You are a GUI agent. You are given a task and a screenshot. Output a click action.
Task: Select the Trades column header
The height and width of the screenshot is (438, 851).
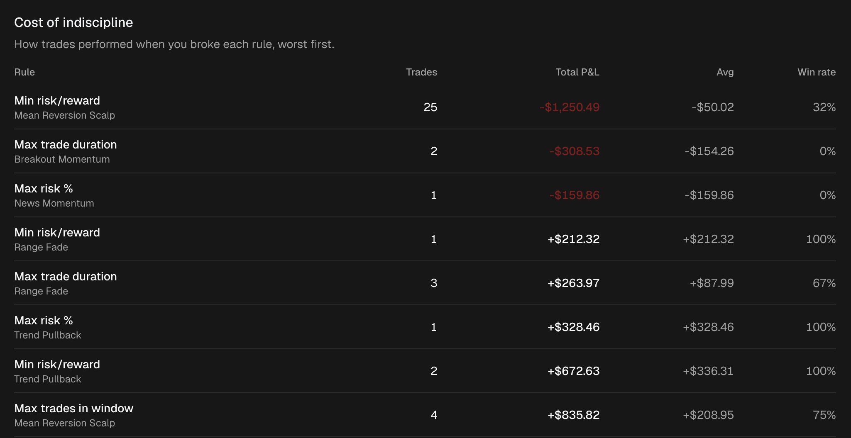pos(421,72)
